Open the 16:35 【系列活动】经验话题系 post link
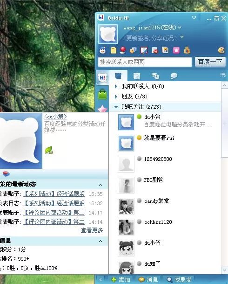The image size is (228, 284). [54, 194]
